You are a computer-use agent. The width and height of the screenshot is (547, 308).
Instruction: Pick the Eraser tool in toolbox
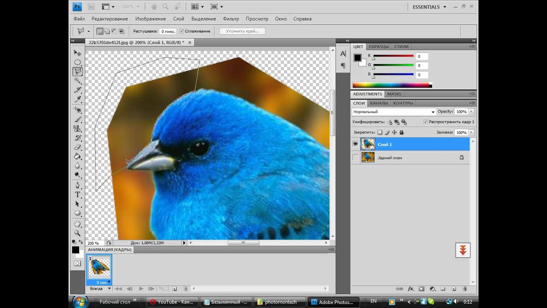tap(78, 147)
